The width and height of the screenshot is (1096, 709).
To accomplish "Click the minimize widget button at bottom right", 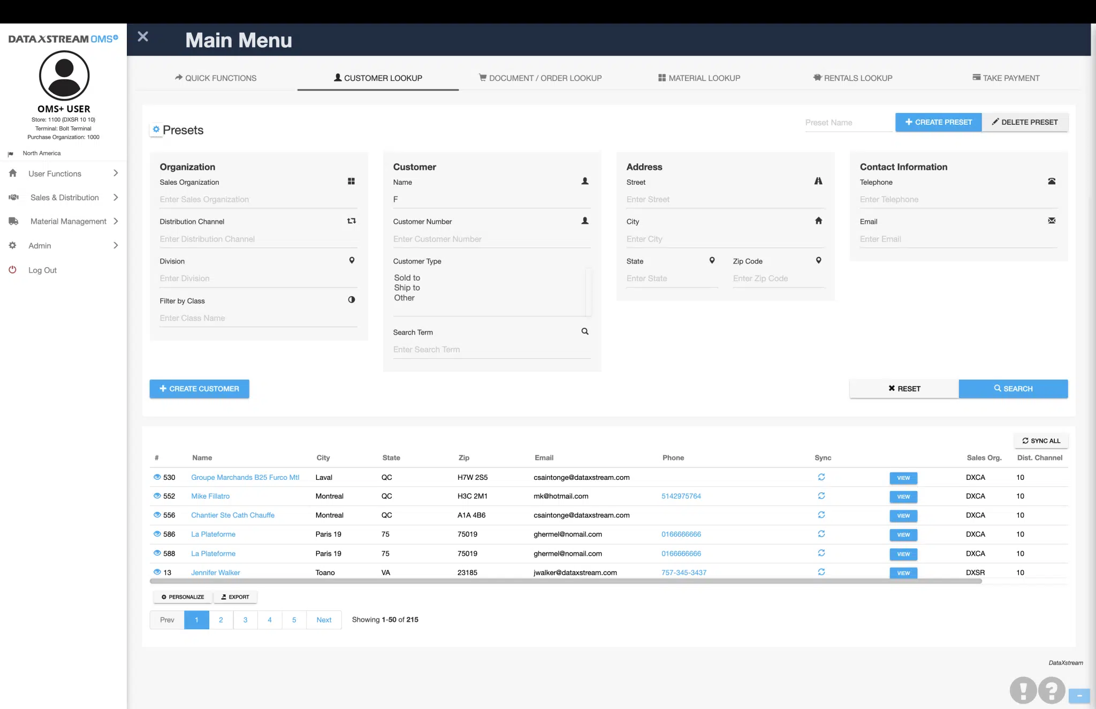I will point(1079,696).
